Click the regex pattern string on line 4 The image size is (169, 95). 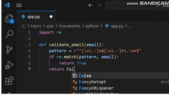click(107, 51)
